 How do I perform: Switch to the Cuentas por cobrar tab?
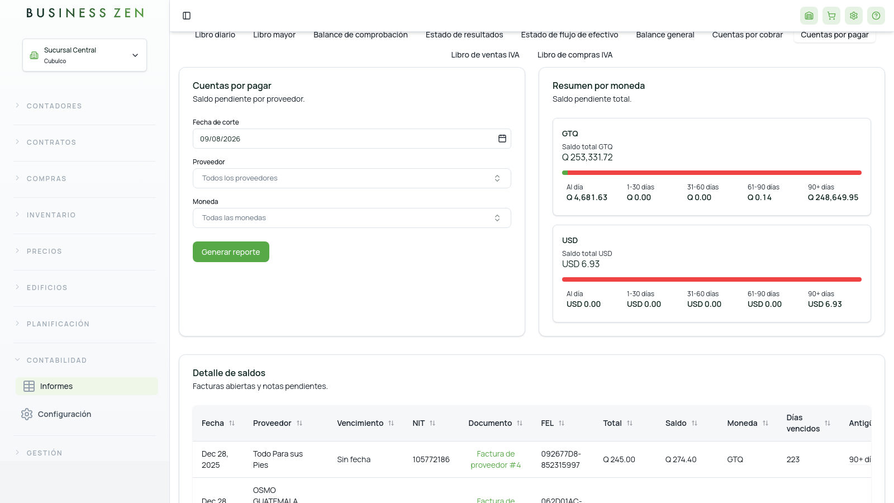747,35
